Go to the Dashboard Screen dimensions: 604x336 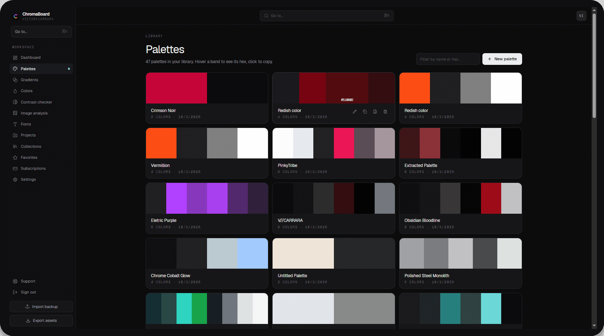coord(41,57)
